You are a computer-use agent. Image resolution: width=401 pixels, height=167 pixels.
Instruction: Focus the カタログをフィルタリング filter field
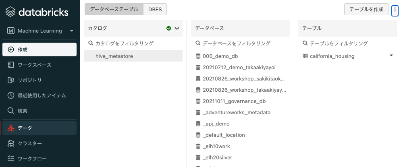pyautogui.click(x=133, y=43)
